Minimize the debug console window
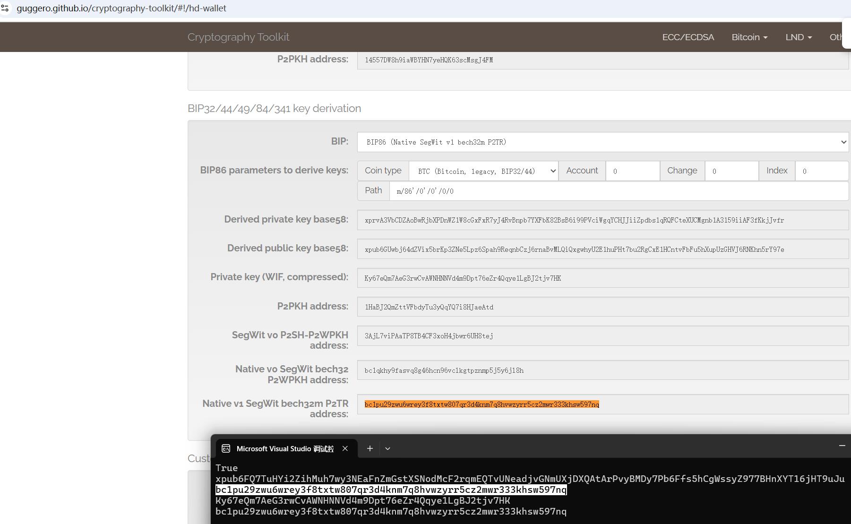 pos(842,446)
